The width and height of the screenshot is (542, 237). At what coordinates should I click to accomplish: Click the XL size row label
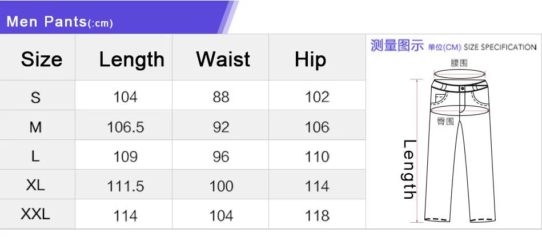point(35,186)
